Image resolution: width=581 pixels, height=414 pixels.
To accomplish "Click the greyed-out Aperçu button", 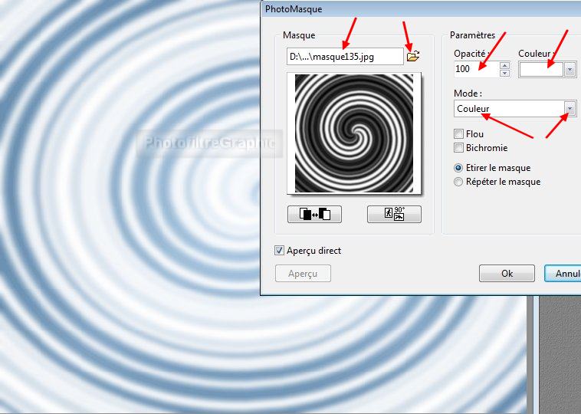I will click(303, 273).
